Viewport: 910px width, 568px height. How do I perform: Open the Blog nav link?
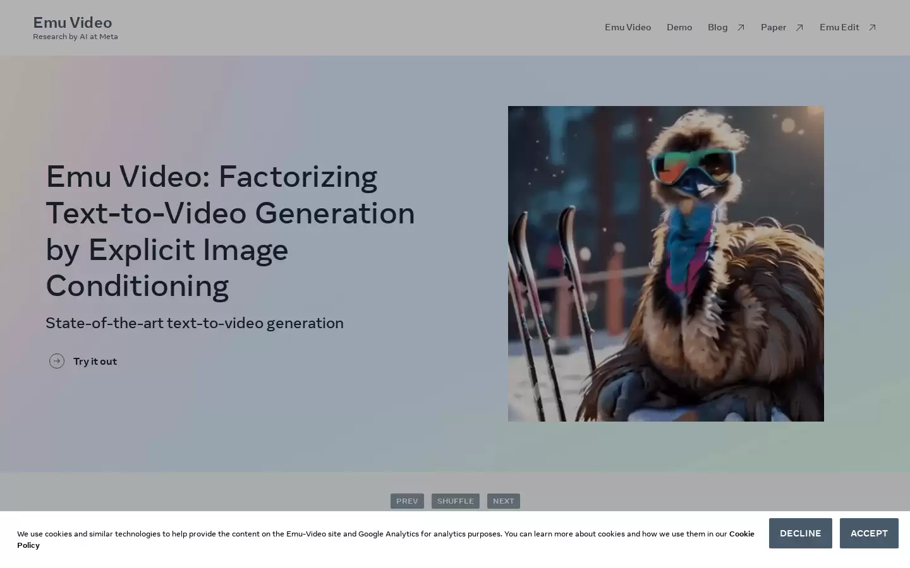pyautogui.click(x=718, y=27)
